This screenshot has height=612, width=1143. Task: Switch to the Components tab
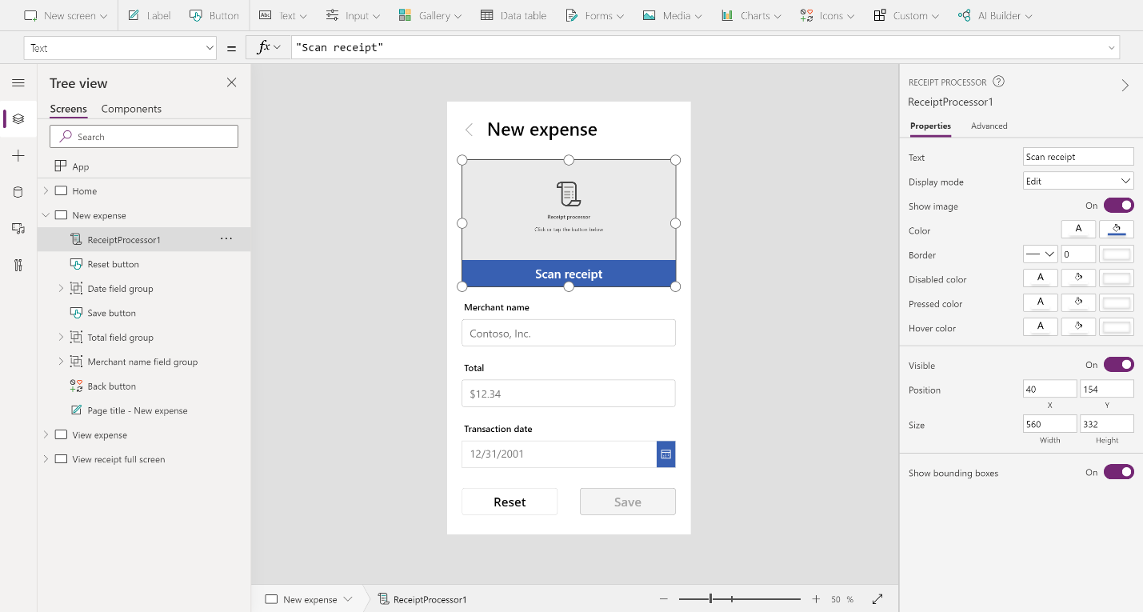(131, 108)
